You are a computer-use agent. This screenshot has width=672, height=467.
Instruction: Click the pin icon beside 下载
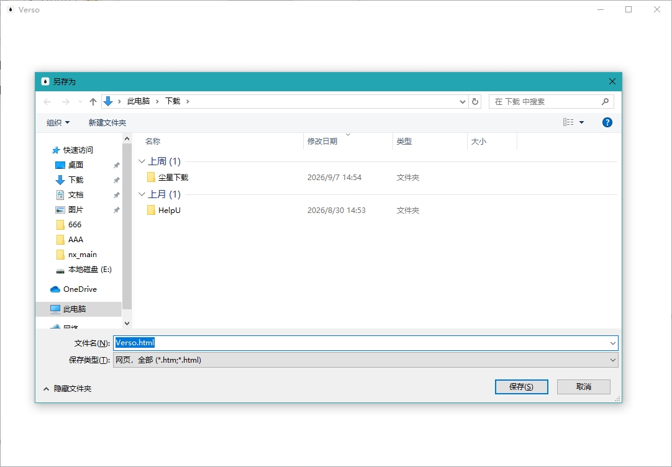[x=116, y=180]
